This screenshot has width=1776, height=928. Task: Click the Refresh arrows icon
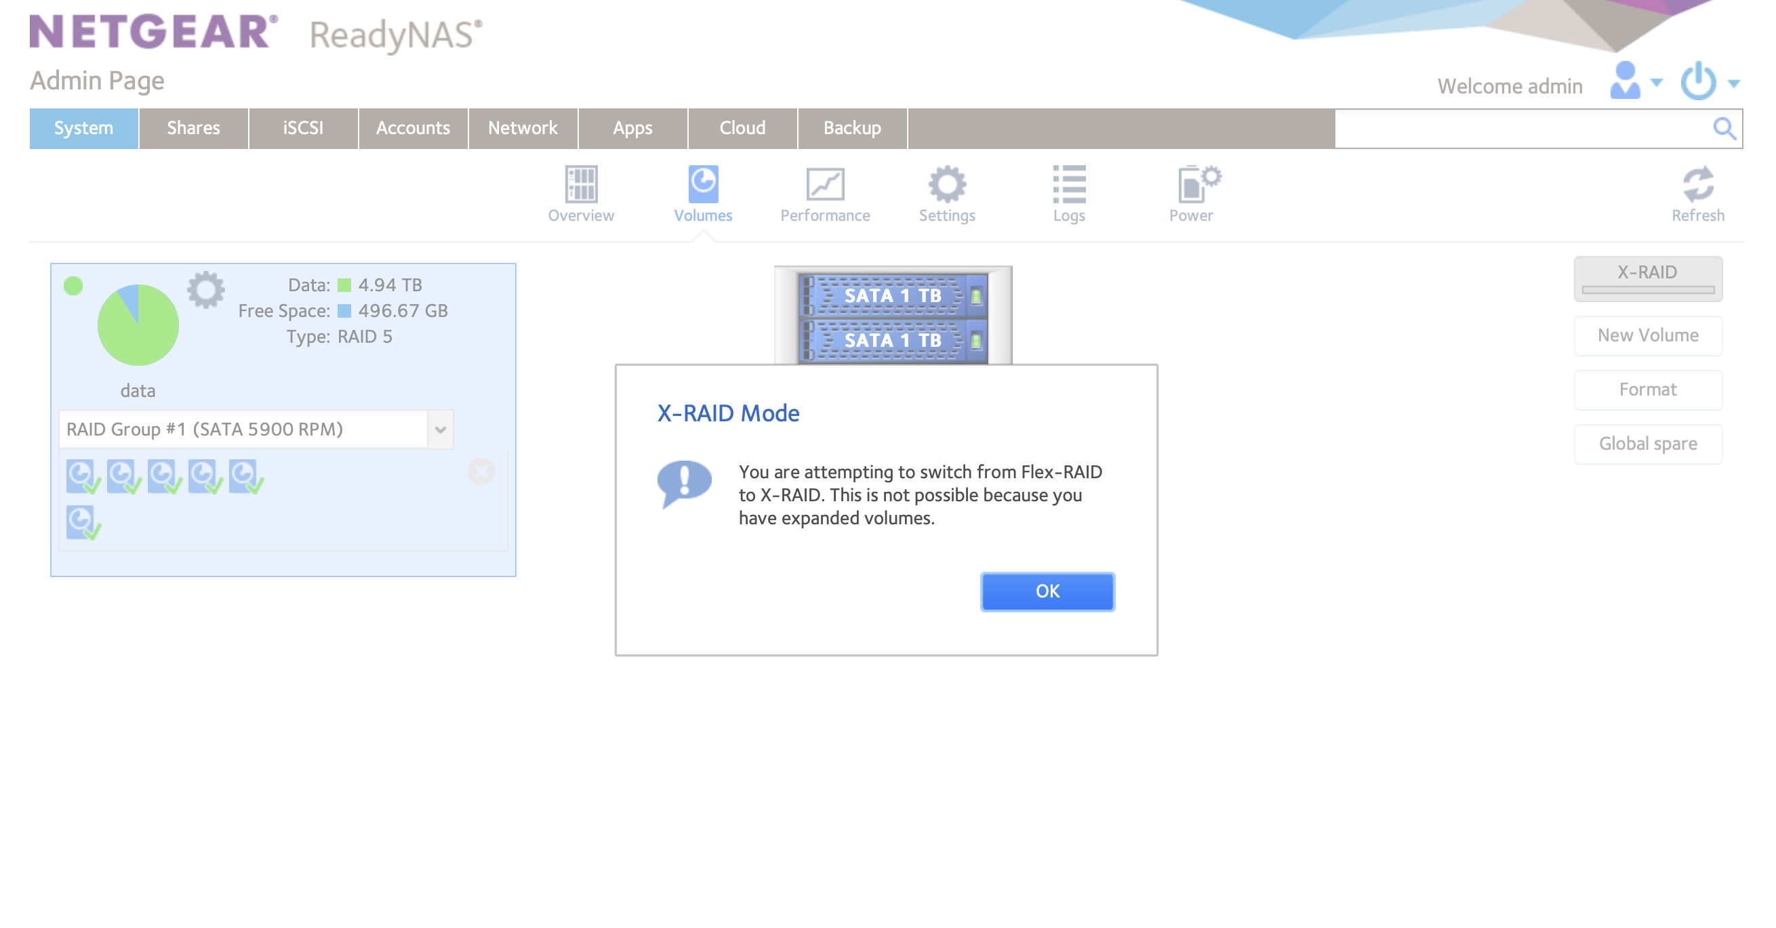pos(1697,184)
